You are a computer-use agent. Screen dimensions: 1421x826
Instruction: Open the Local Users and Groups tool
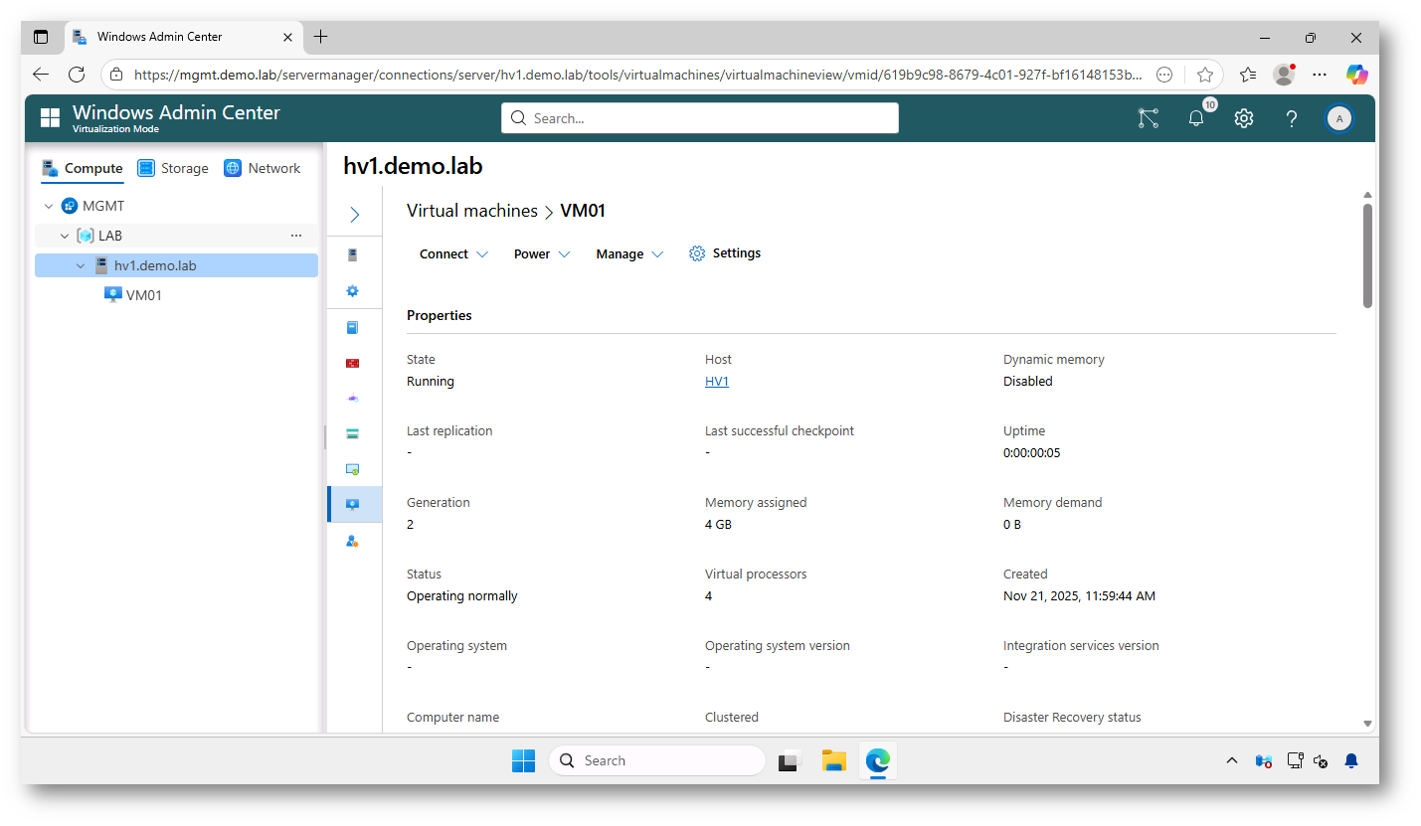click(x=353, y=540)
